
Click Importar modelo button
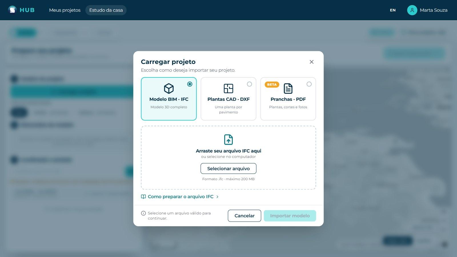290,216
